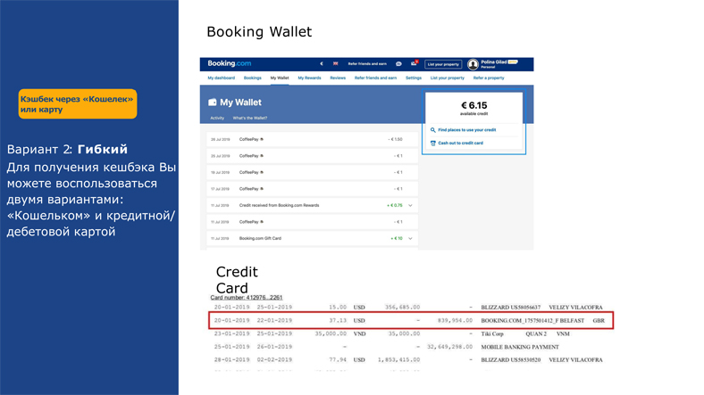Click the + € 10 amount
The height and width of the screenshot is (395, 704).
397,239
